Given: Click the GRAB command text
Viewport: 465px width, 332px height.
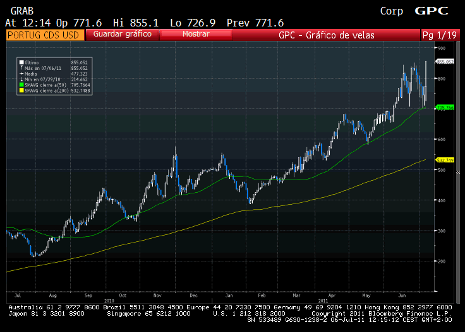Looking at the screenshot, I should [22, 11].
